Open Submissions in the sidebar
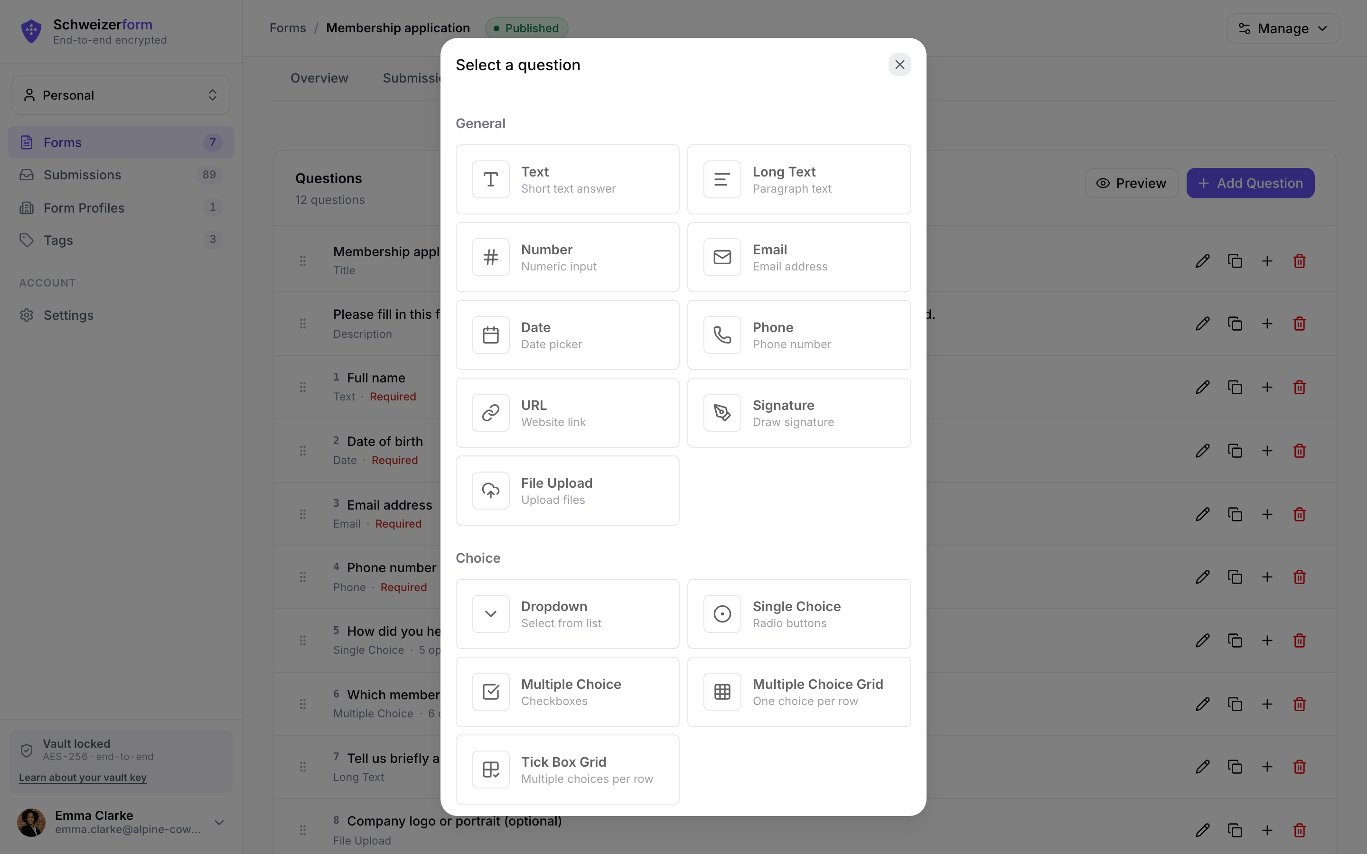 tap(121, 175)
